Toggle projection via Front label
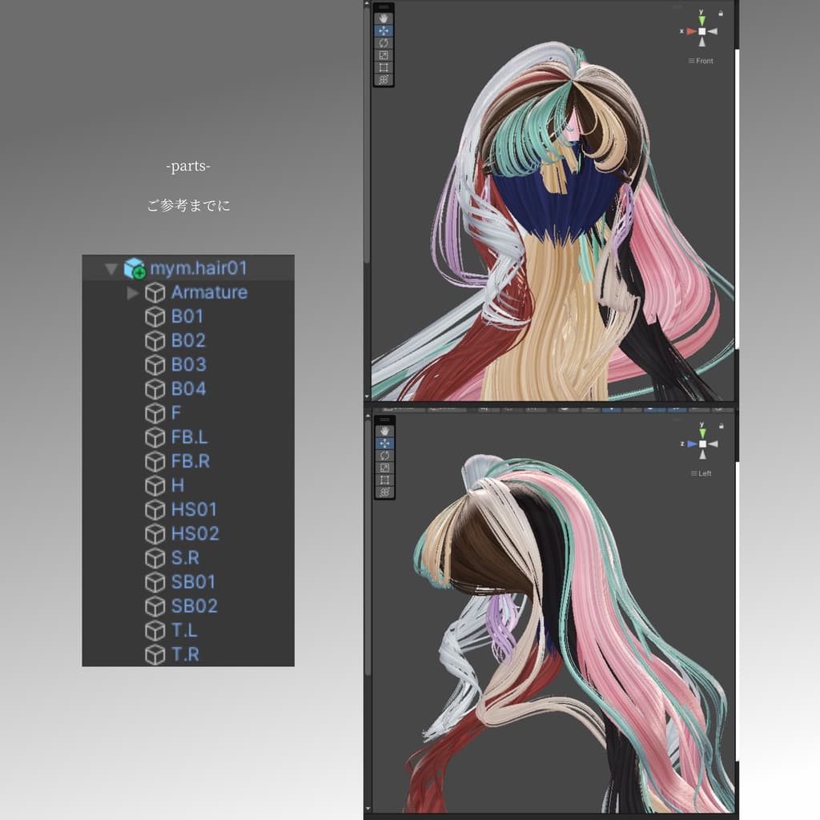Screen dimensions: 820x820 click(701, 61)
